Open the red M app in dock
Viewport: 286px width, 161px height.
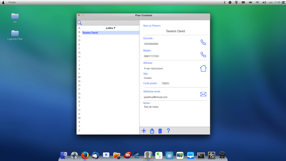tap(127, 155)
